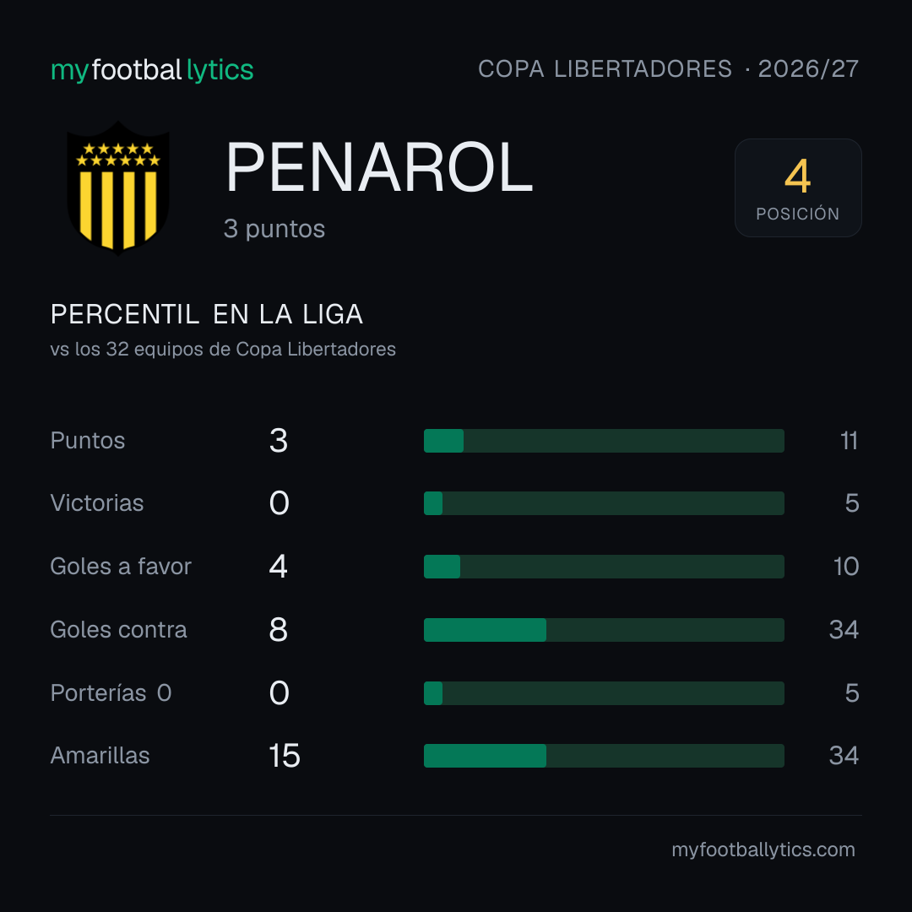Click the Peñarol club crest
Screen dimensions: 912x912
pos(118,187)
